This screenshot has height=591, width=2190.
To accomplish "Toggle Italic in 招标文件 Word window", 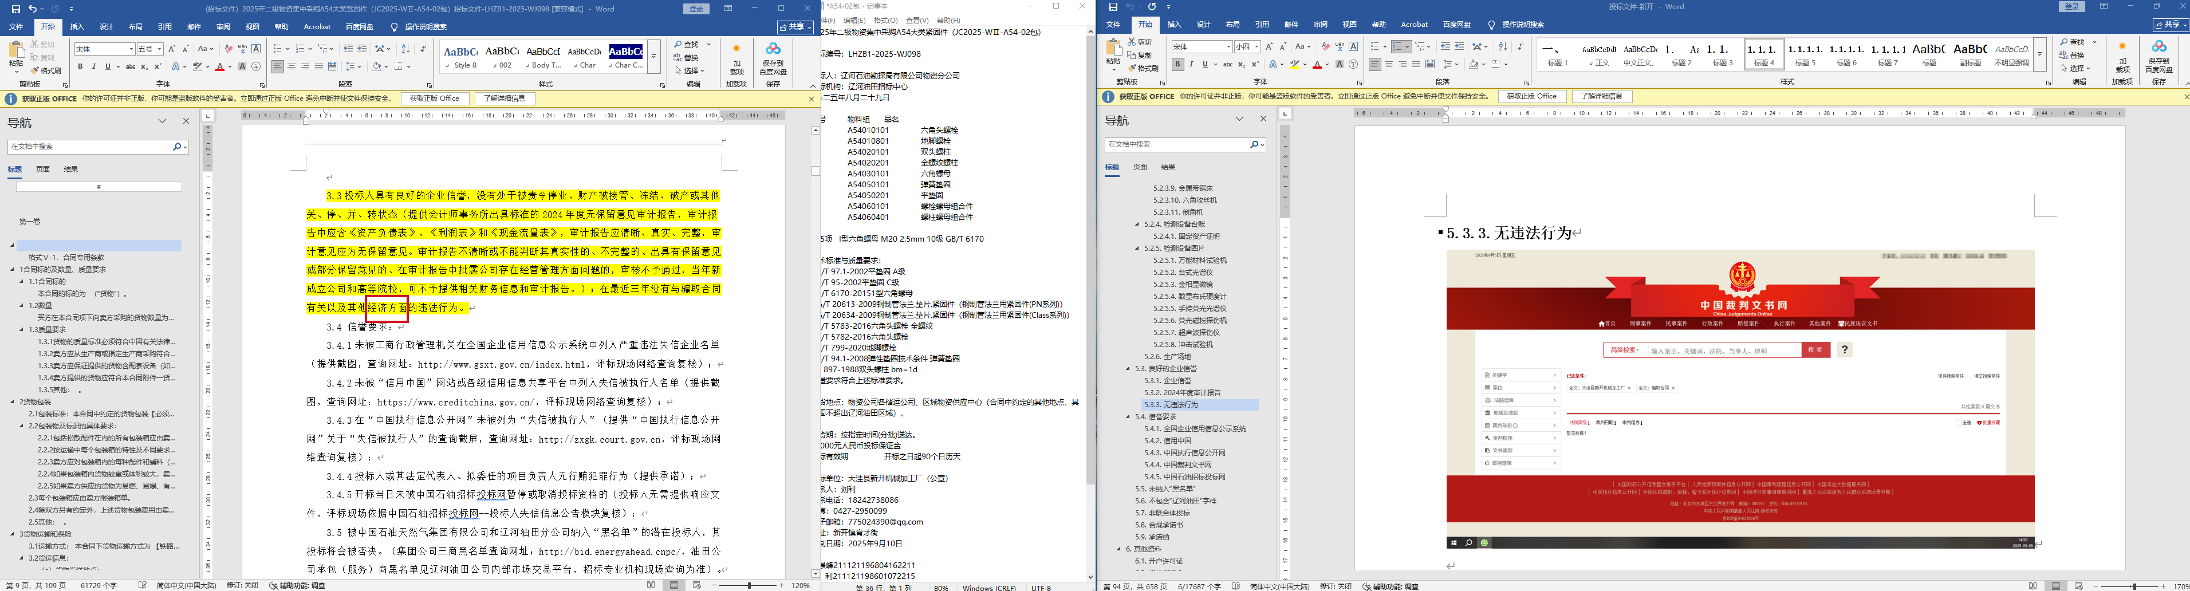I will tap(94, 66).
